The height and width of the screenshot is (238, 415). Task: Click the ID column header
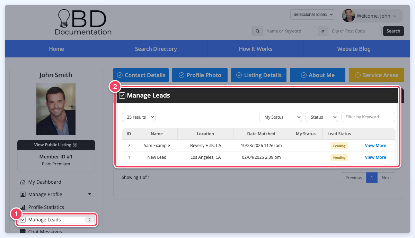pyautogui.click(x=129, y=134)
